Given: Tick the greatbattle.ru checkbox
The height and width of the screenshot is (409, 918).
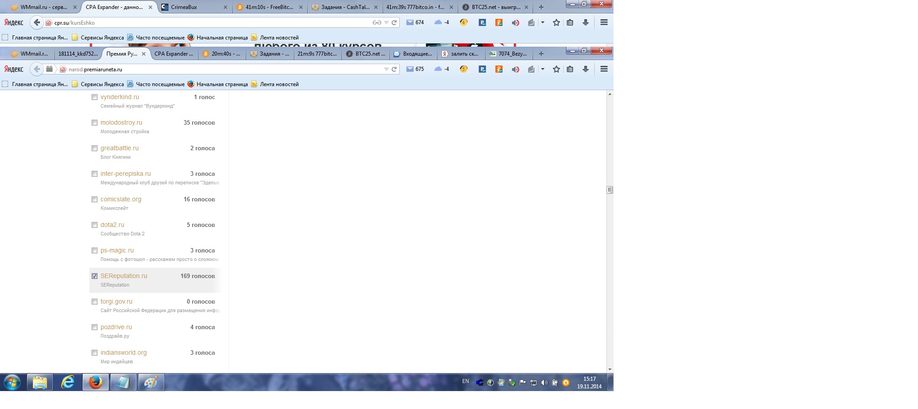Looking at the screenshot, I should [94, 148].
